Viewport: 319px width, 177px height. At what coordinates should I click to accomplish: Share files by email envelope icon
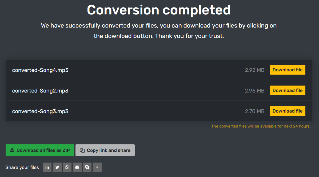77,167
